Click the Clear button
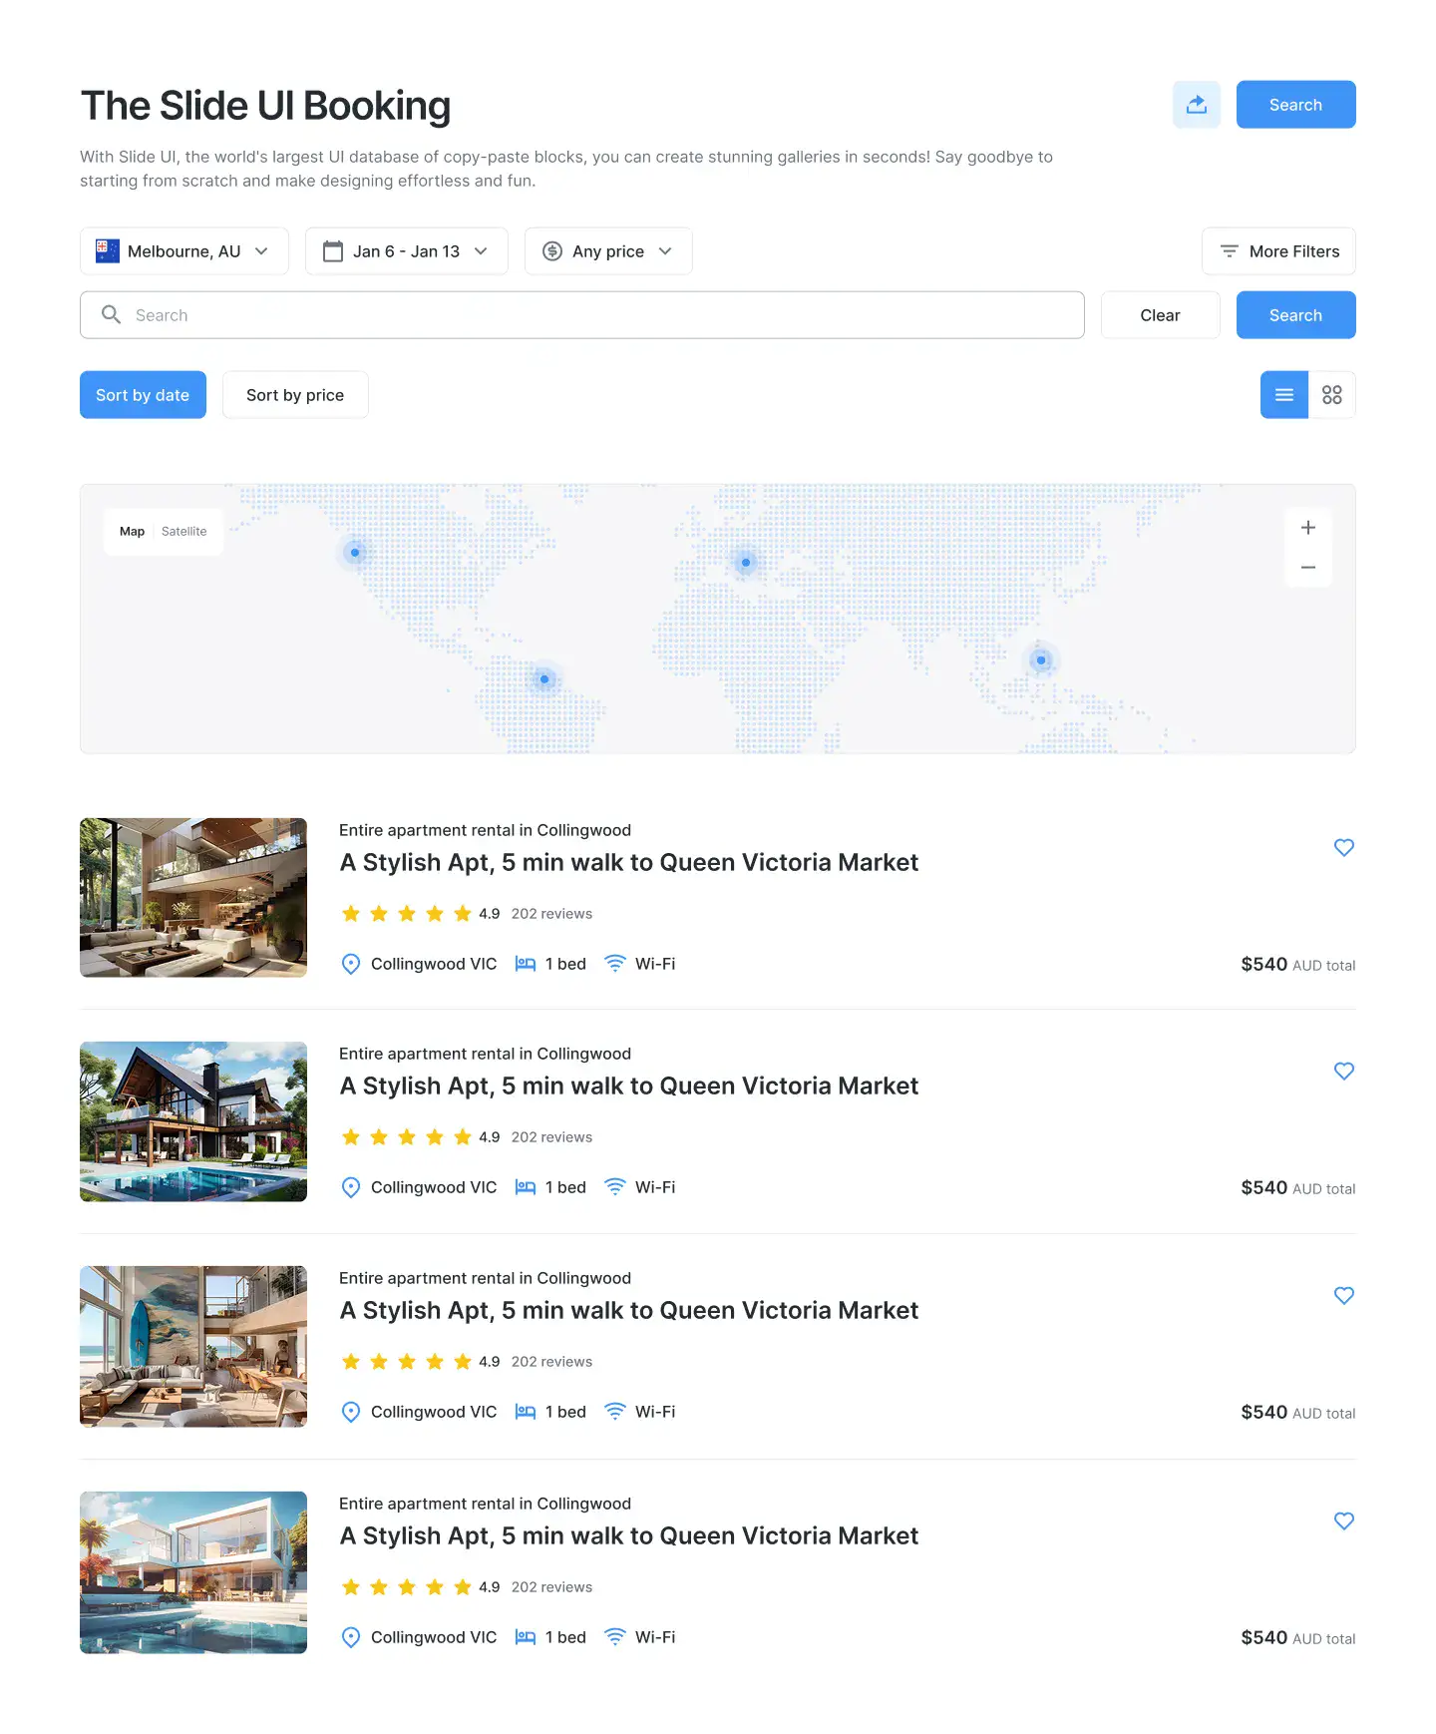 pyautogui.click(x=1160, y=315)
